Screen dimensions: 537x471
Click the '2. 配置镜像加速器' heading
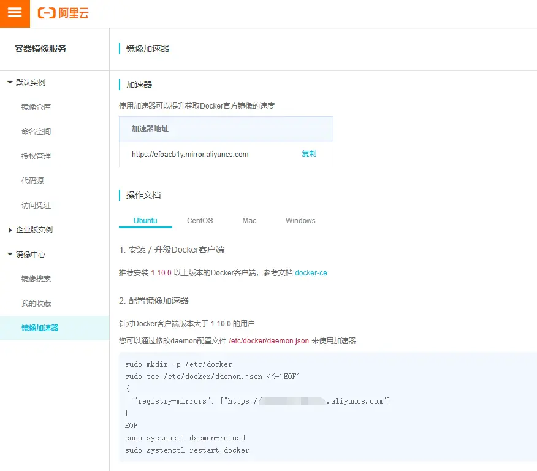click(154, 301)
